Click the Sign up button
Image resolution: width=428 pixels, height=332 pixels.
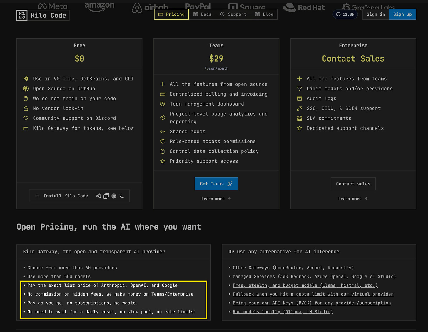(402, 14)
